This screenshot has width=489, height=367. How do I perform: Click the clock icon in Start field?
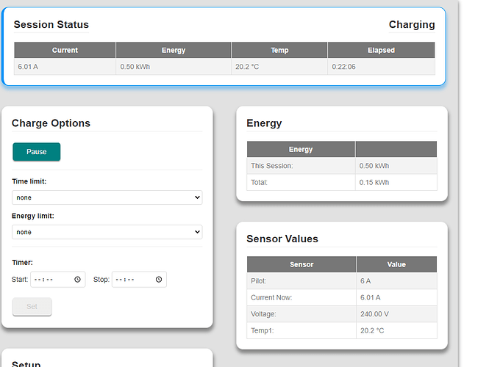tap(77, 280)
